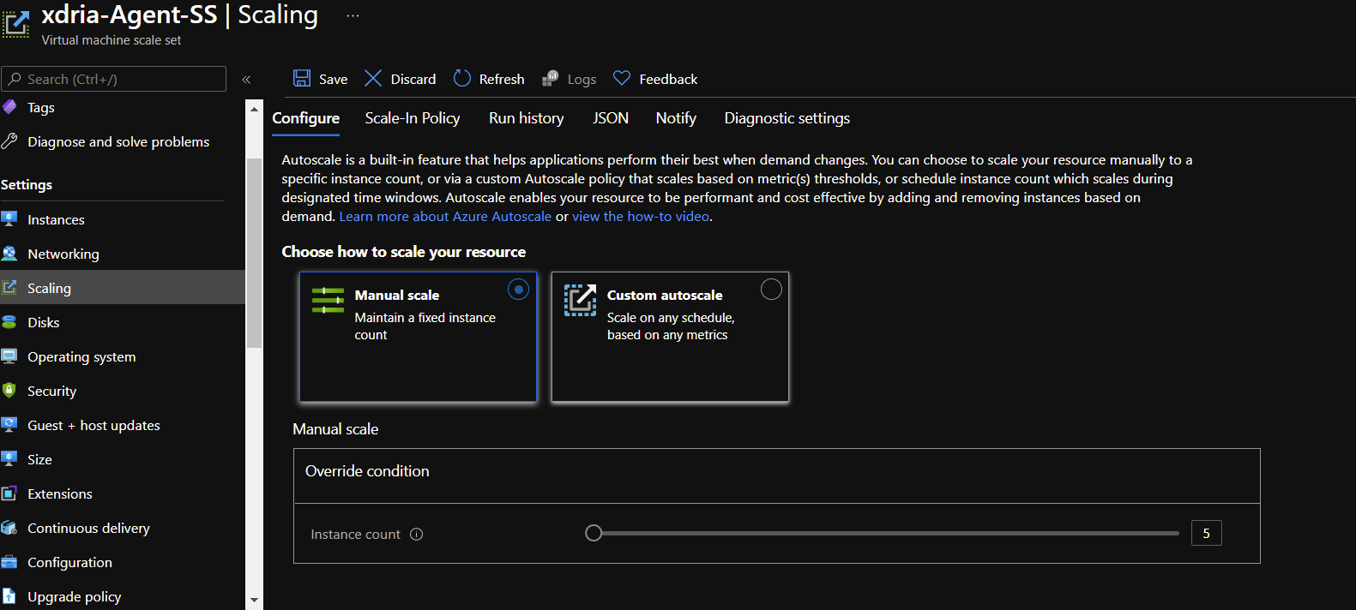Click the Logs icon in toolbar
1356x610 pixels.
(551, 79)
